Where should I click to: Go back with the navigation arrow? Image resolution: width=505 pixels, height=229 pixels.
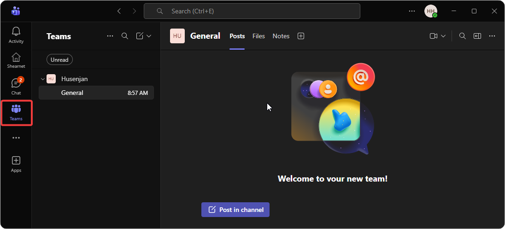119,11
